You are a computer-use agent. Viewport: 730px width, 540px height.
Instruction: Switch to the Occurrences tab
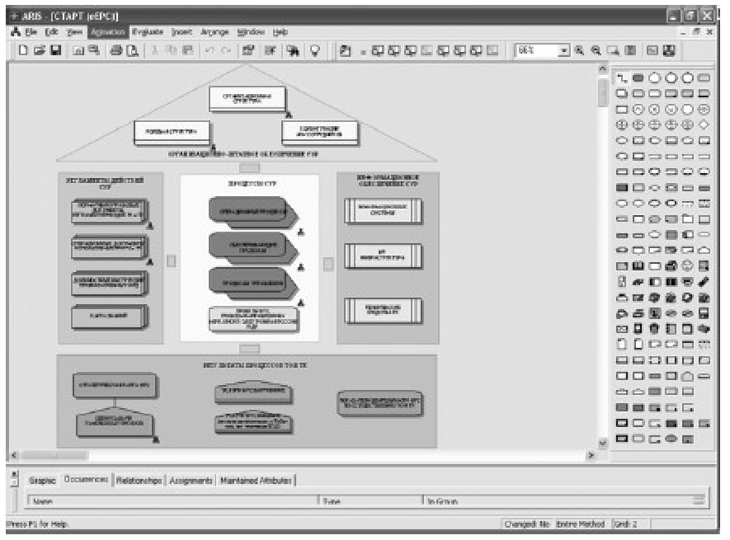tap(86, 479)
